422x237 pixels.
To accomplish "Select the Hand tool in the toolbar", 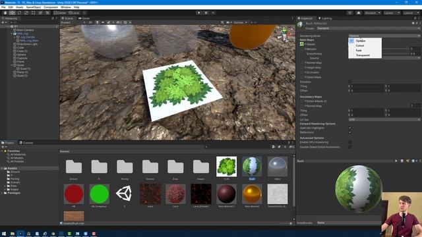I will 5,13.
